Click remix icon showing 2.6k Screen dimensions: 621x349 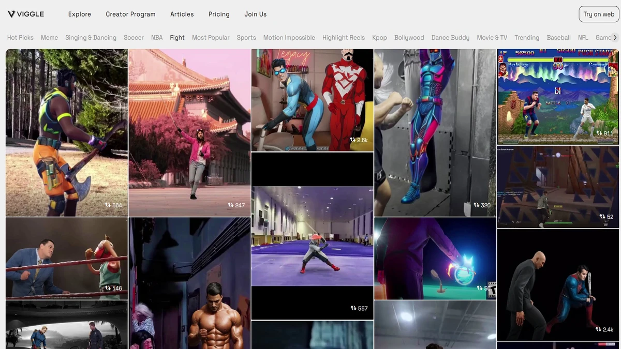click(x=352, y=140)
